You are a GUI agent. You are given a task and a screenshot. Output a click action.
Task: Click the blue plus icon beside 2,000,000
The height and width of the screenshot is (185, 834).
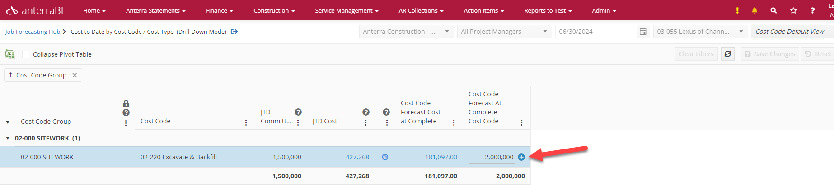(x=521, y=157)
